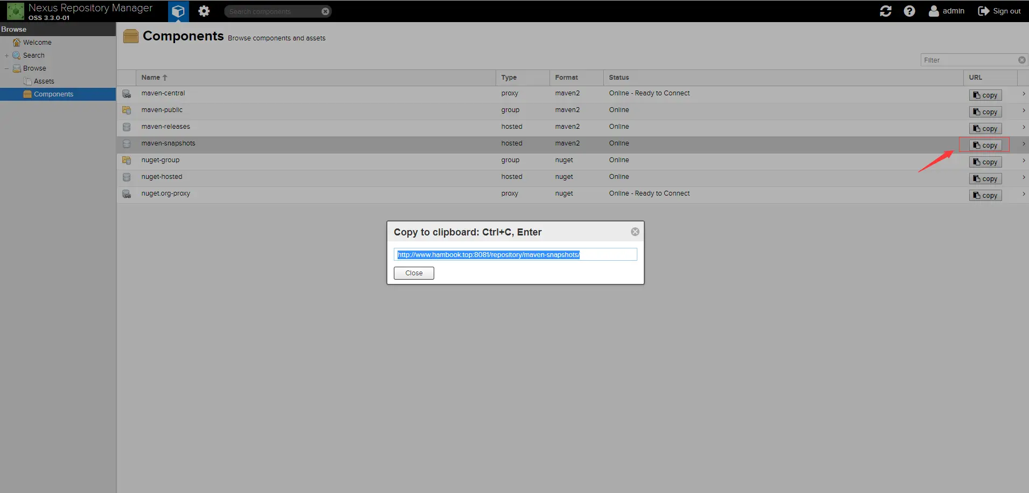Close the Copy to clipboard dialog
Image resolution: width=1029 pixels, height=493 pixels.
(635, 232)
